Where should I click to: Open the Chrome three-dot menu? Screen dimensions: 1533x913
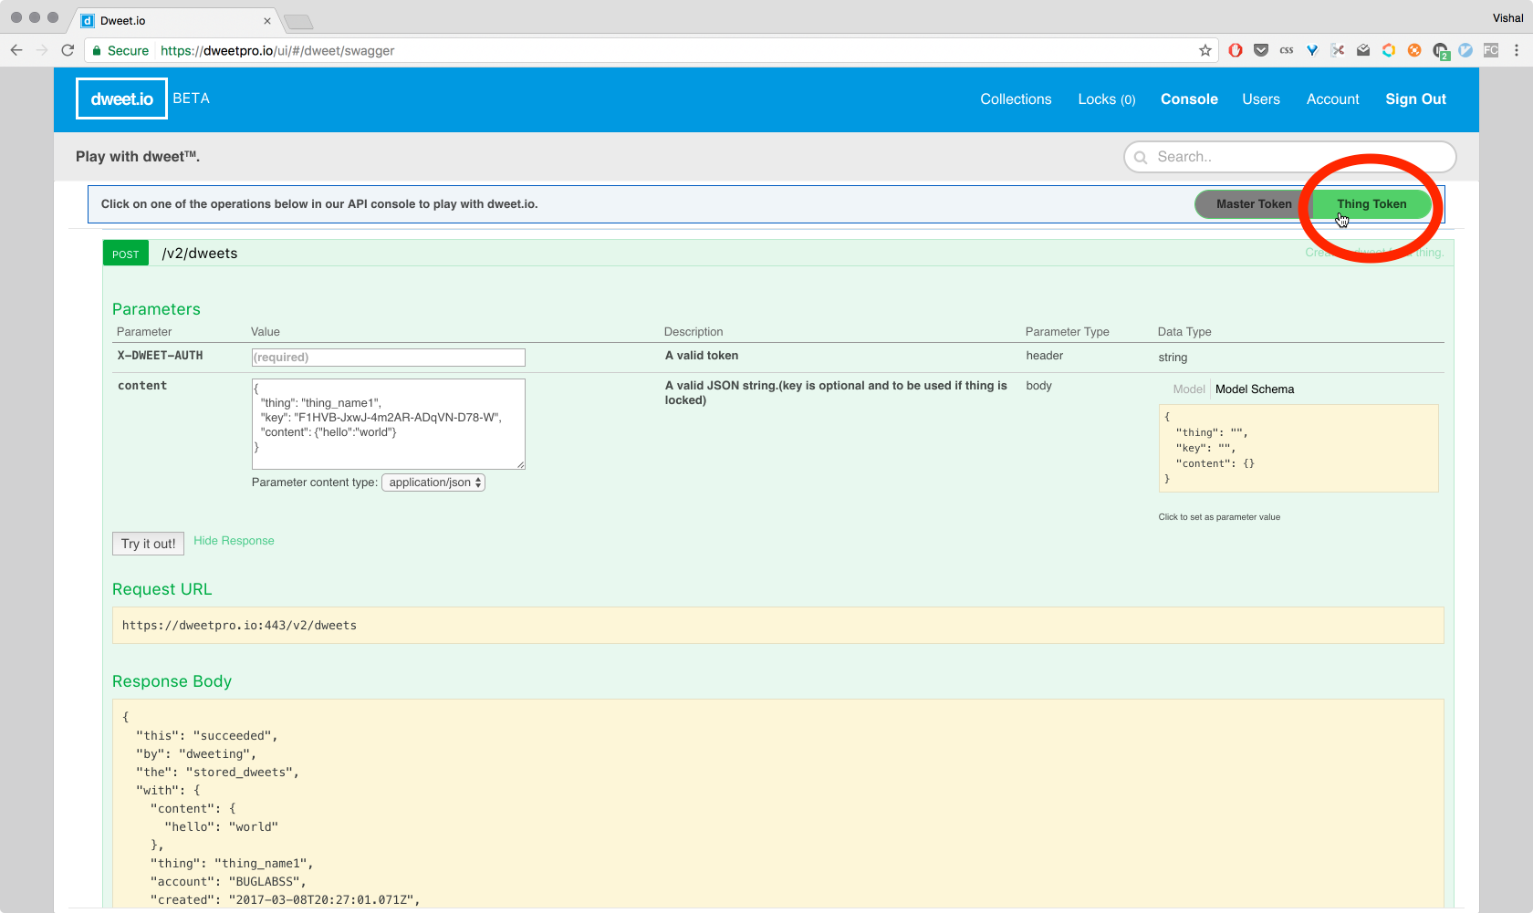[x=1517, y=50]
